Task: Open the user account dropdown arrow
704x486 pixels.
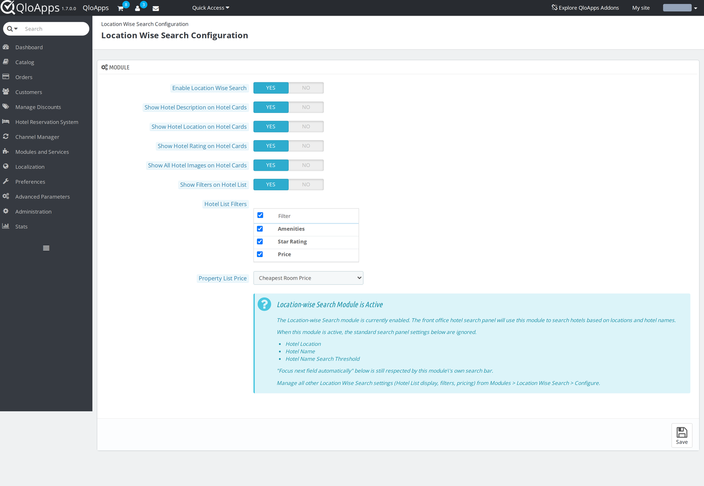Action: [x=695, y=8]
